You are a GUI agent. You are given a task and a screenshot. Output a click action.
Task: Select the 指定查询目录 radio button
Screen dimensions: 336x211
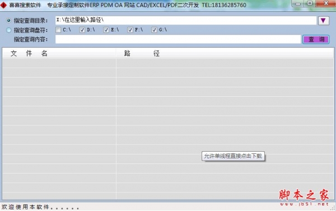(8, 21)
